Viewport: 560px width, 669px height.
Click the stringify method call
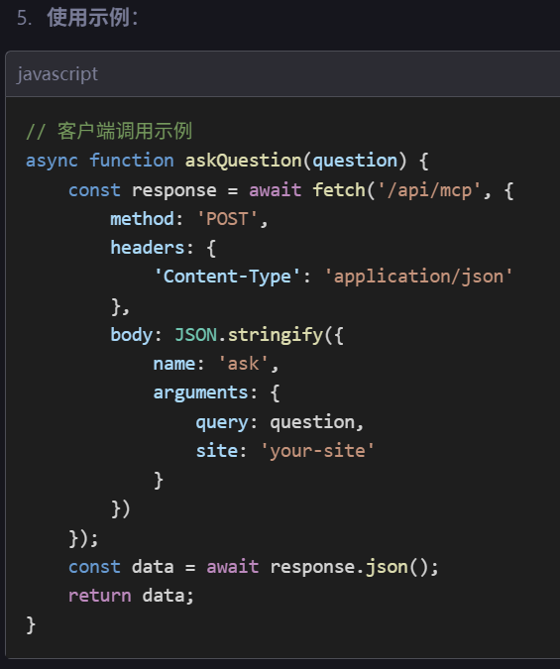[276, 335]
